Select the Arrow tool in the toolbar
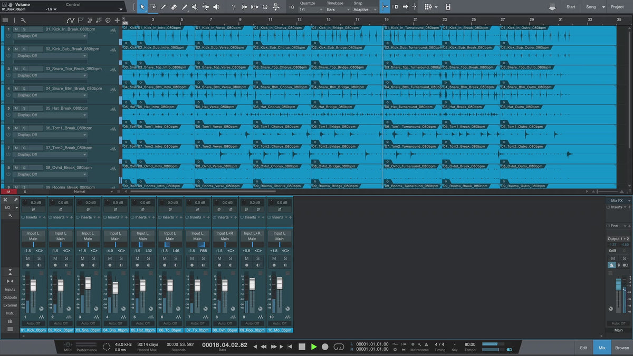 pos(142,7)
